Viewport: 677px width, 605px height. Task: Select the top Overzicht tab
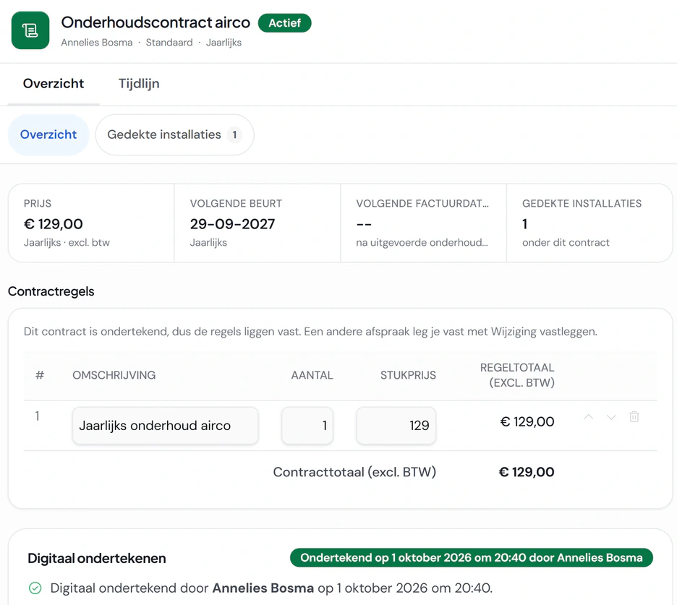point(54,84)
